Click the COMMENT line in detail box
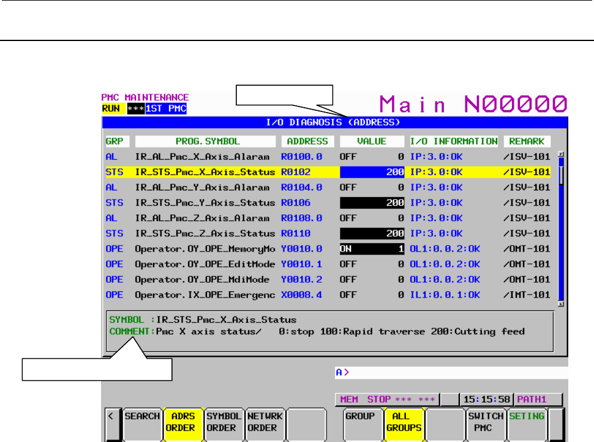Screen dimensions: 594x442 point(317,332)
